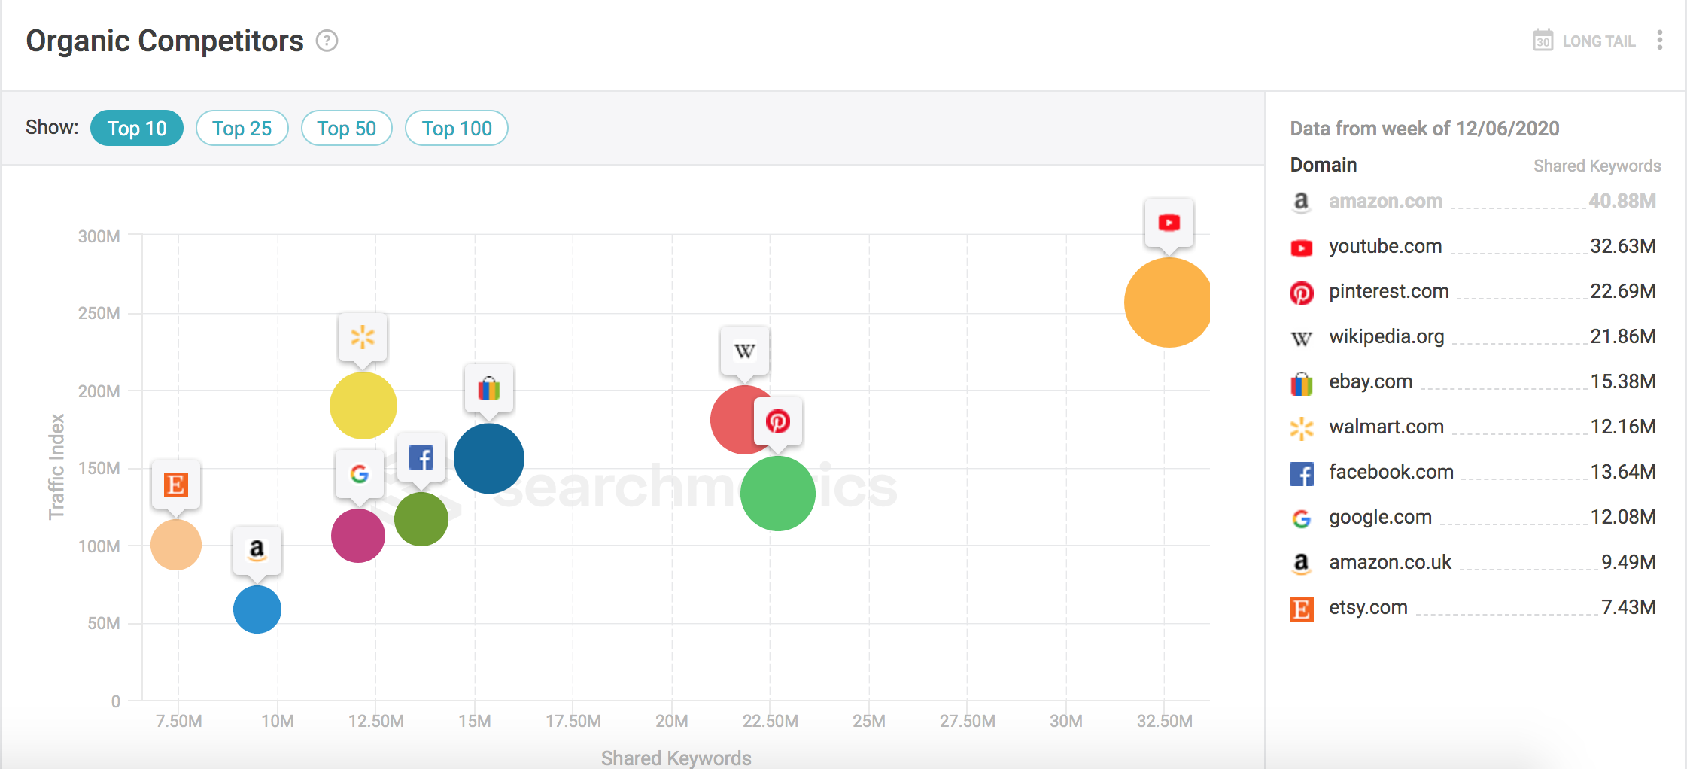
Task: Click the olive green Facebook bubble
Action: (x=421, y=519)
